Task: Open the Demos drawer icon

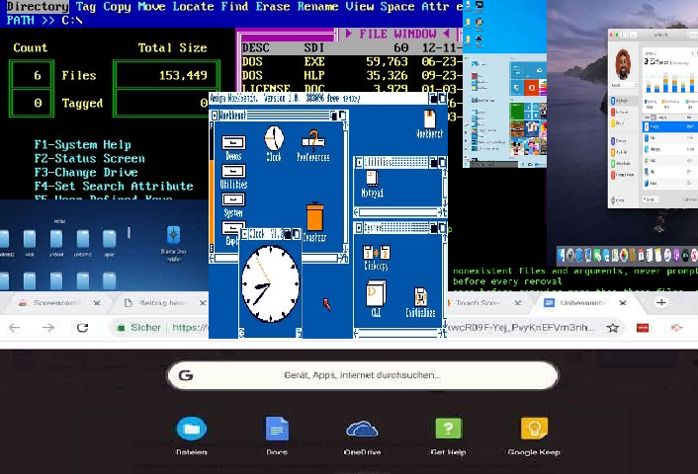Action: pyautogui.click(x=234, y=142)
